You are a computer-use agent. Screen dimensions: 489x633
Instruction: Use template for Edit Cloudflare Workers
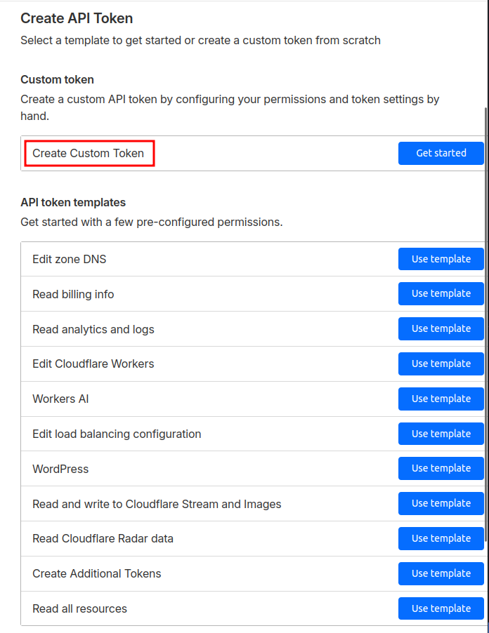441,364
